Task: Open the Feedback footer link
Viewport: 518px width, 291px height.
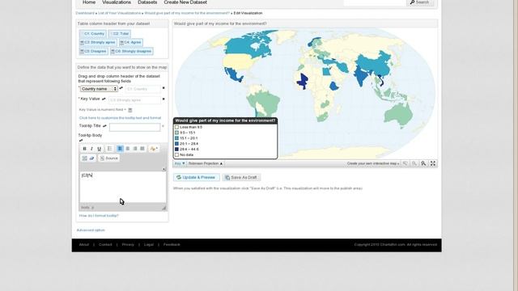Action: 172,245
